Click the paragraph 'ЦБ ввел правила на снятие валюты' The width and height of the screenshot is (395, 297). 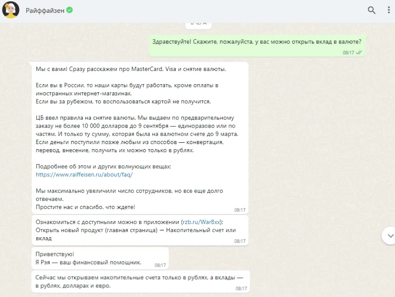pyautogui.click(x=137, y=134)
